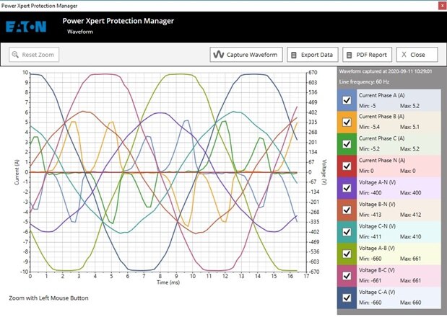Image resolution: width=447 pixels, height=317 pixels.
Task: Click the Voltage A-B (V) label
Action: click(377, 248)
